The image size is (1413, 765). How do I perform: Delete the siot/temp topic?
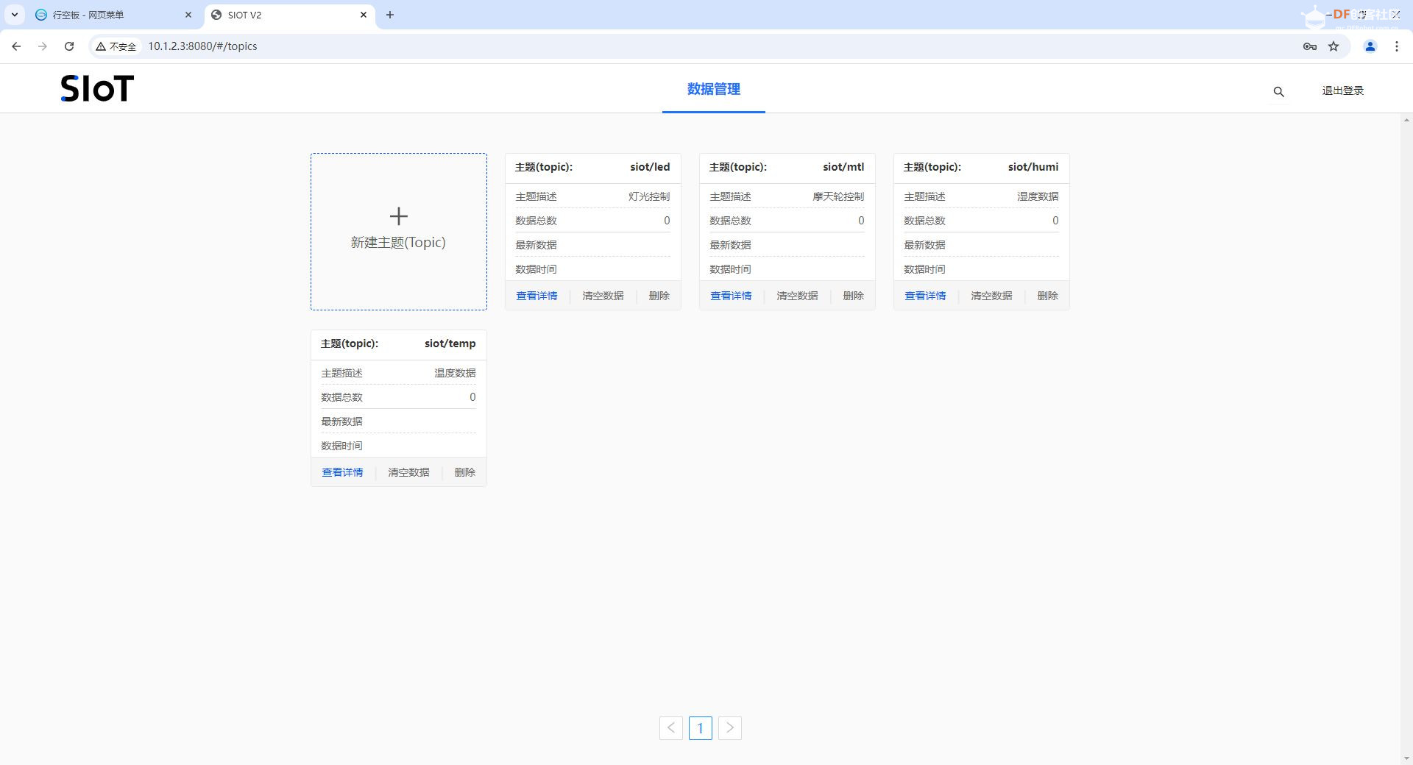(x=465, y=472)
